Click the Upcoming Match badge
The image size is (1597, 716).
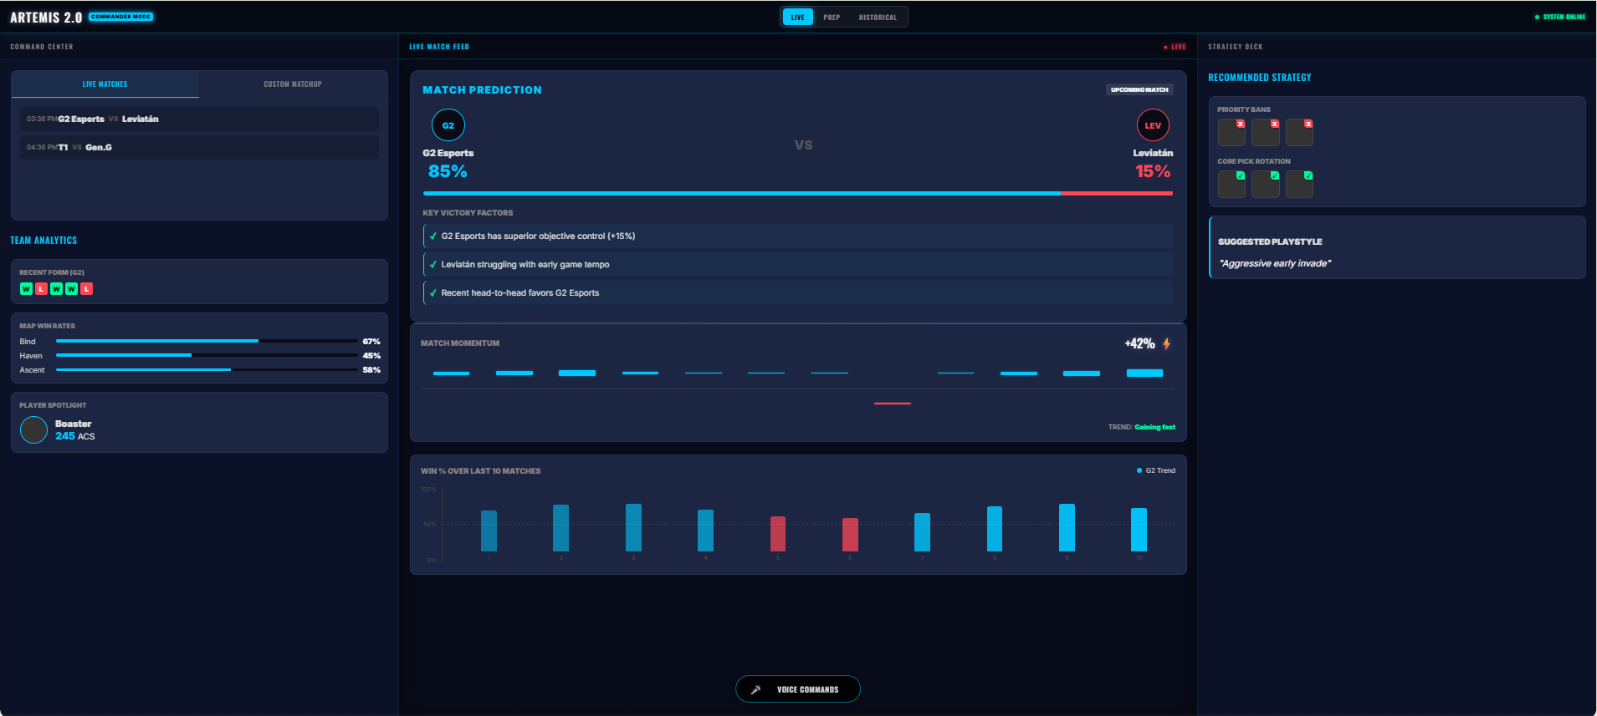[x=1139, y=89]
